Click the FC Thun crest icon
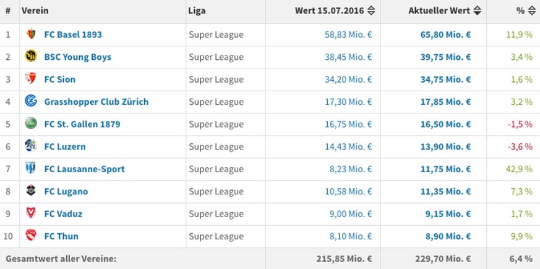This screenshot has width=540, height=269. point(31,235)
